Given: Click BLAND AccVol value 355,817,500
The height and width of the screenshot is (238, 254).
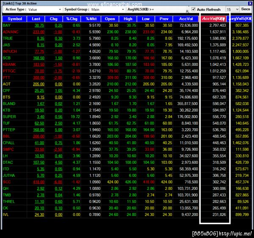Looking at the screenshot, I should pos(188,104).
